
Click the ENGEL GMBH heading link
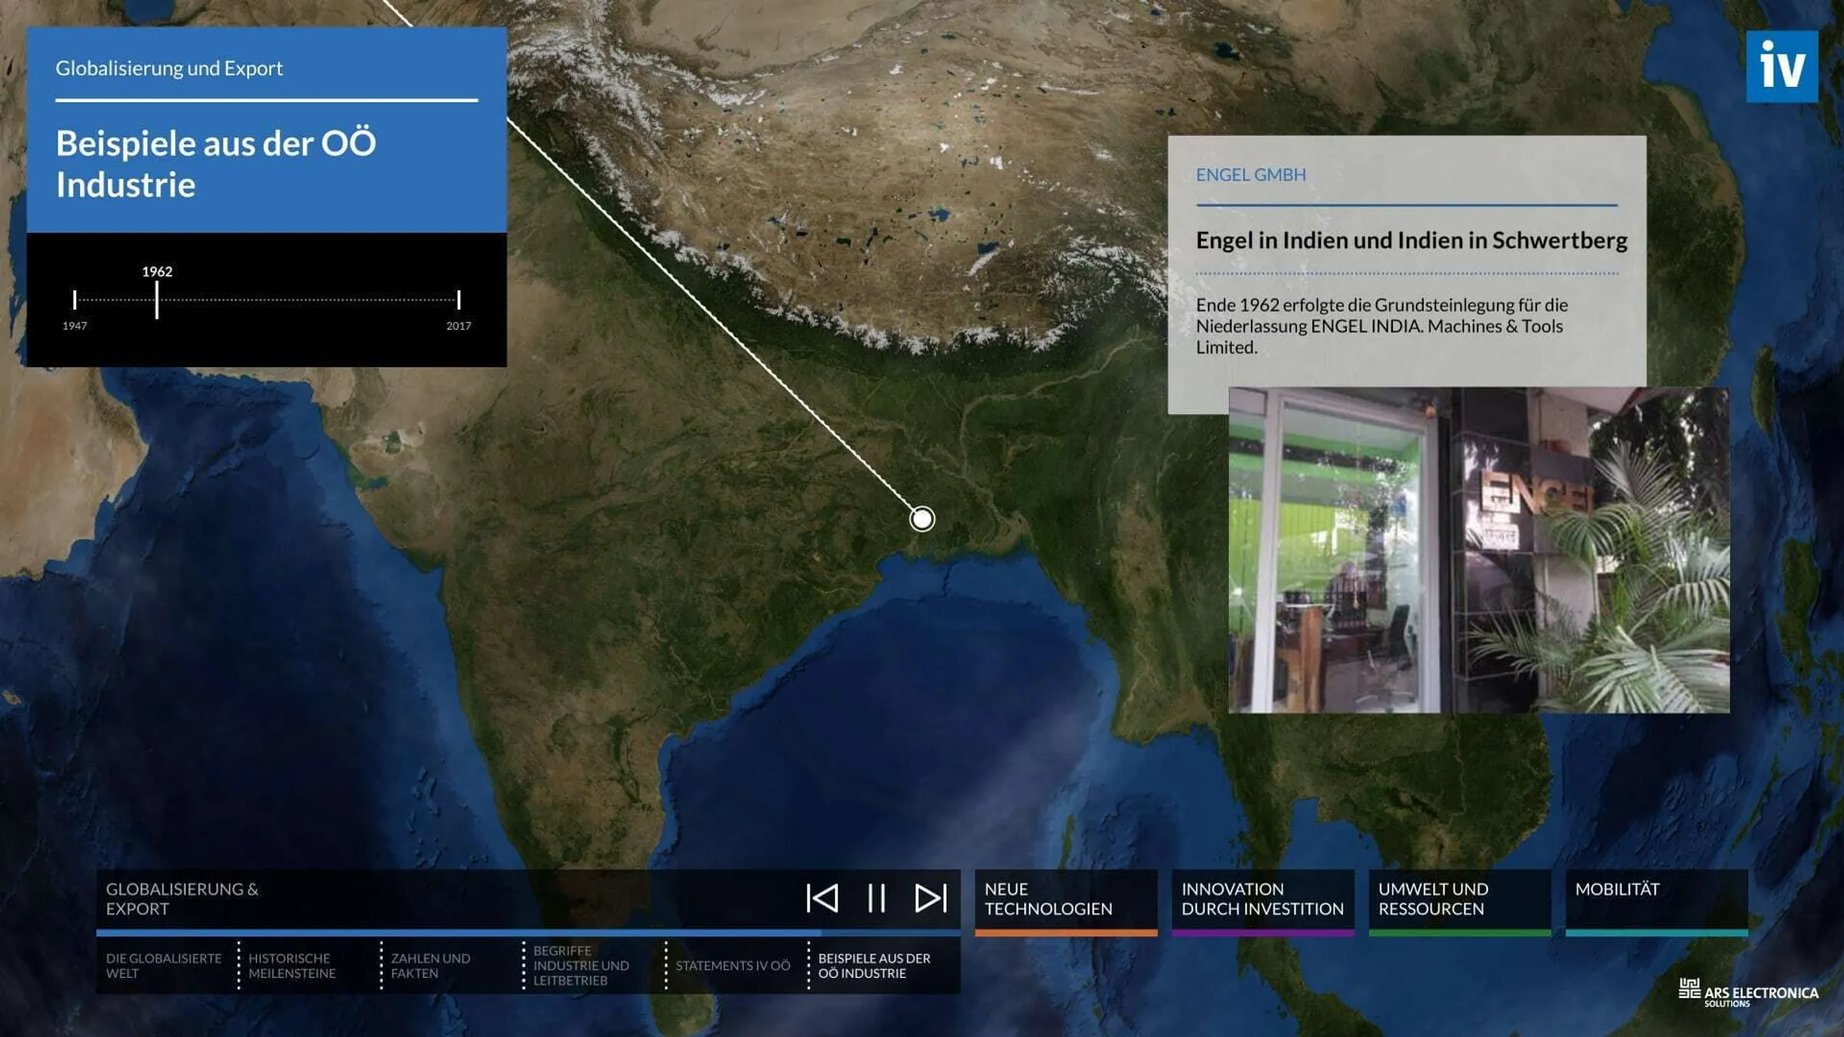pyautogui.click(x=1249, y=176)
